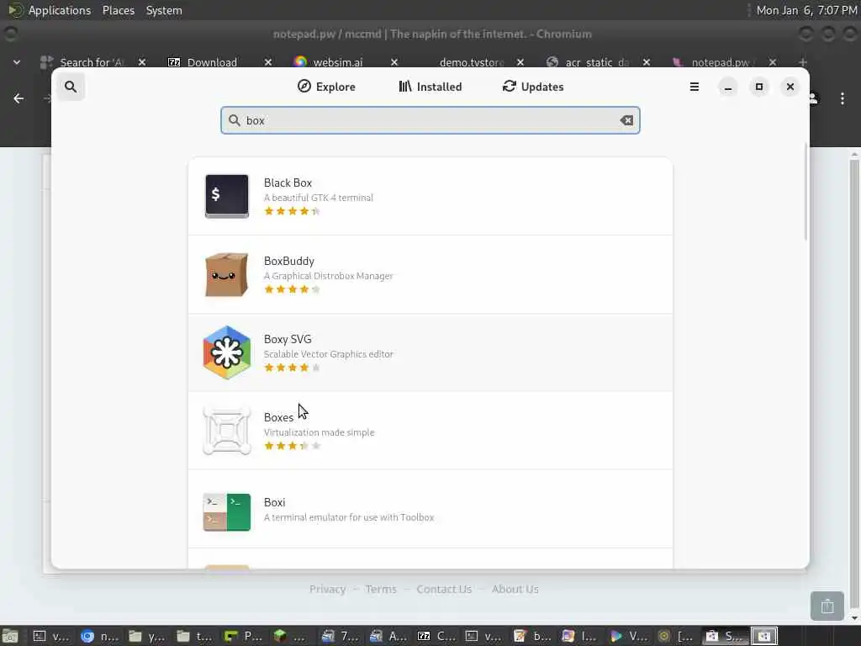Screen dimensions: 861x646
Task: Open the About Us link on notepad.pw
Action: (515, 589)
